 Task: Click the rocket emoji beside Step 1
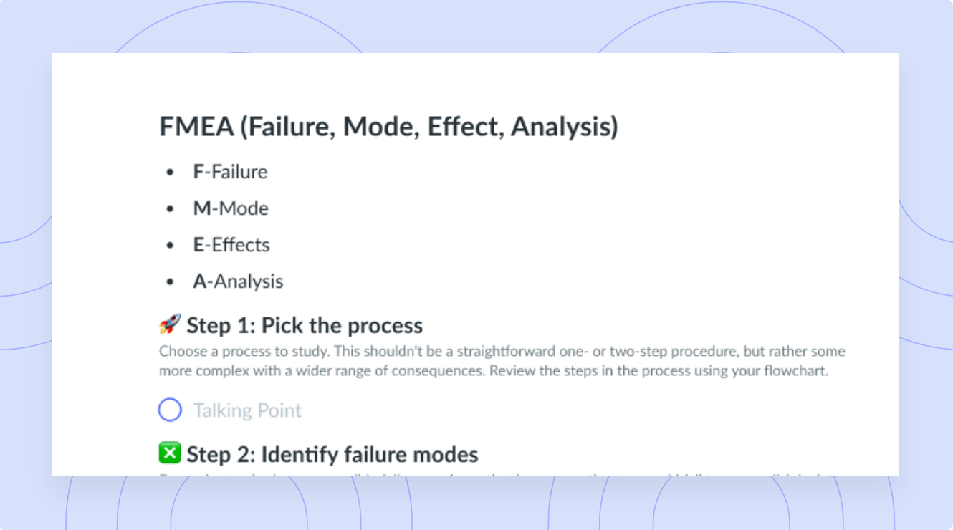(x=170, y=325)
